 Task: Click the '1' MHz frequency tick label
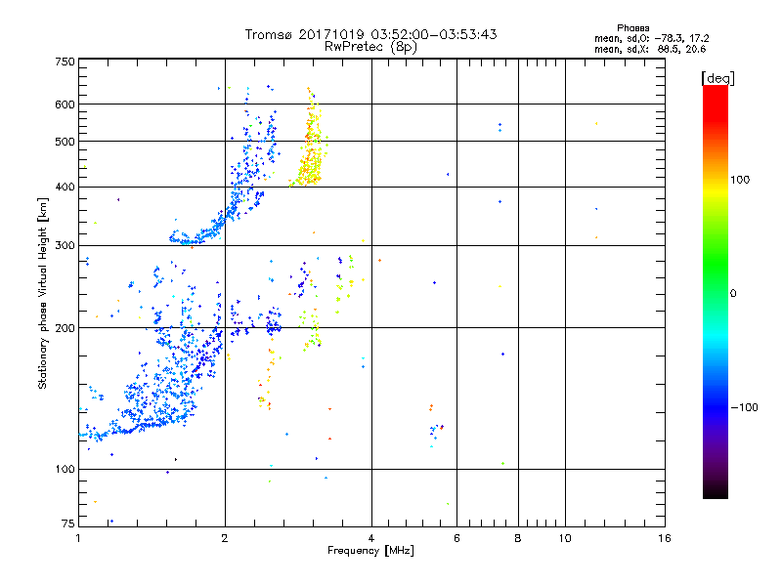pos(78,538)
